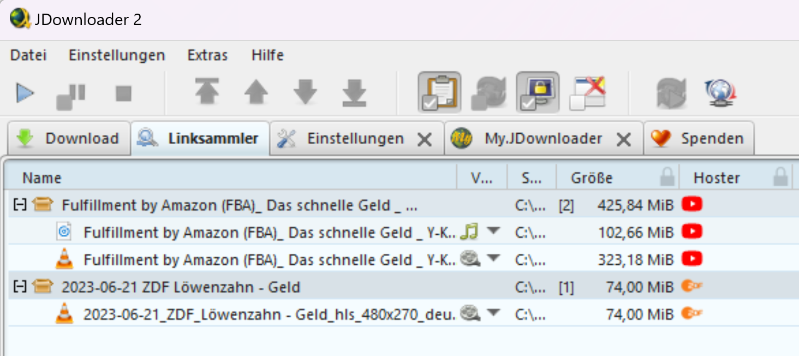
Task: Click film reel variant icon in Löwenzahn row
Action: (470, 313)
